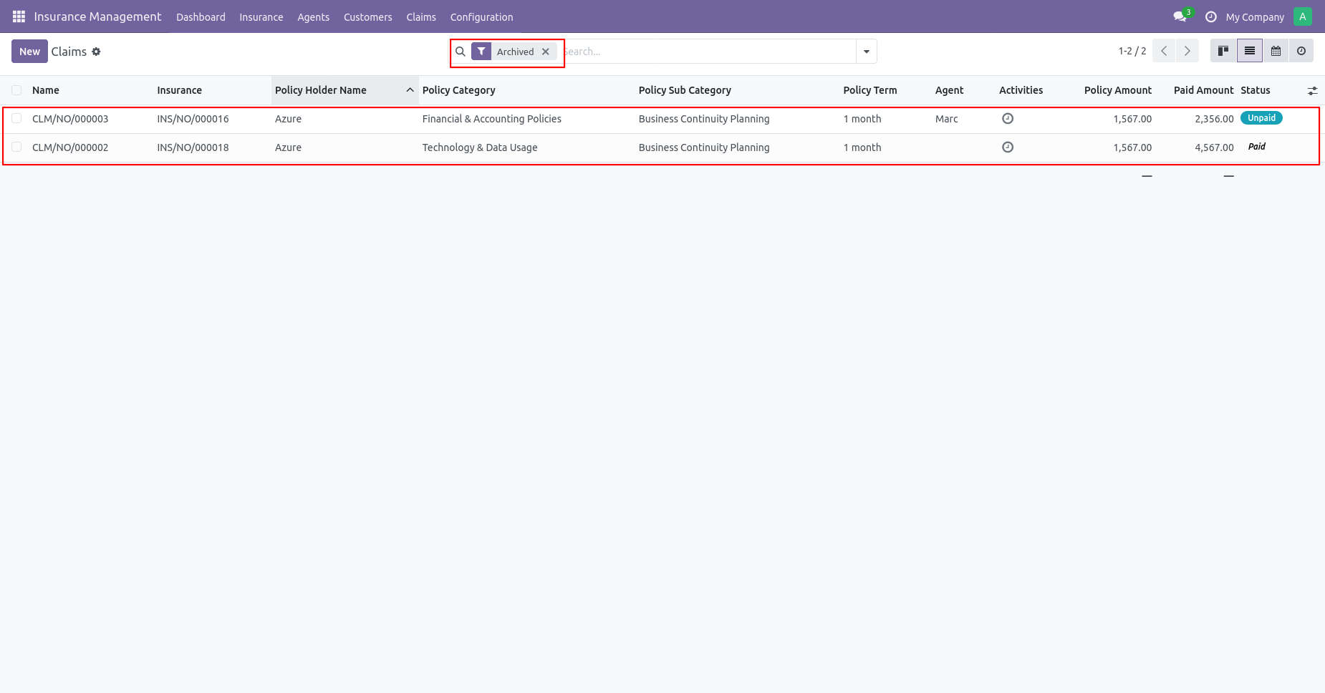Image resolution: width=1325 pixels, height=693 pixels.
Task: Sort by Name column header
Action: (45, 90)
